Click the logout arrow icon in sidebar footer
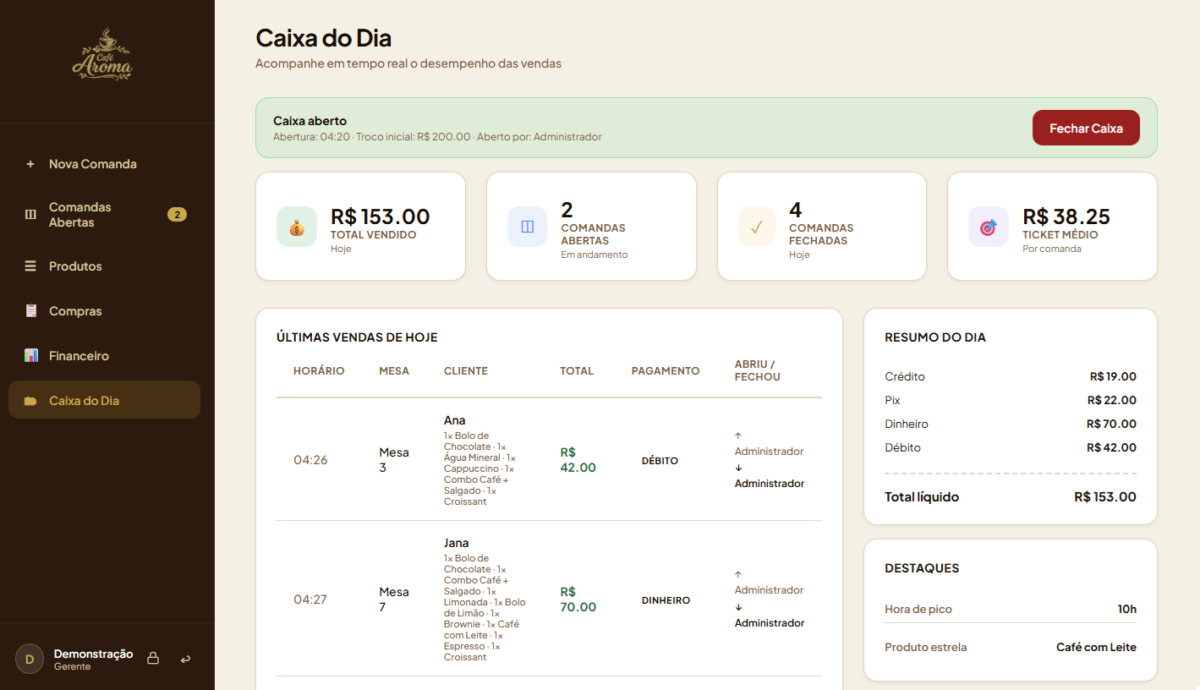Screen dimensions: 1200x690 [x=185, y=659]
